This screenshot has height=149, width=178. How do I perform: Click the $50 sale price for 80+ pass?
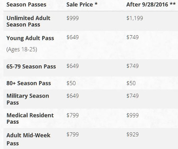click(x=71, y=83)
